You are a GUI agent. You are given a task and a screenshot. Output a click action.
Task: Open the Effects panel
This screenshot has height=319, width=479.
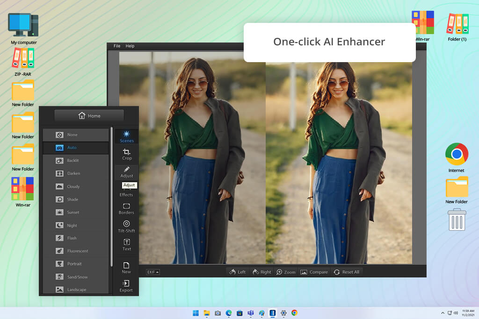pos(126,195)
